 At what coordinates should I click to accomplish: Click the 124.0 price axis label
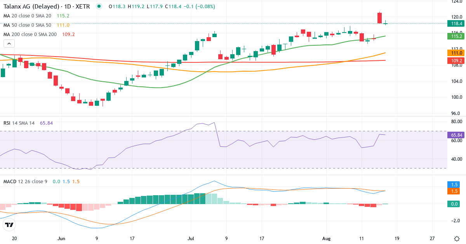click(x=456, y=2)
